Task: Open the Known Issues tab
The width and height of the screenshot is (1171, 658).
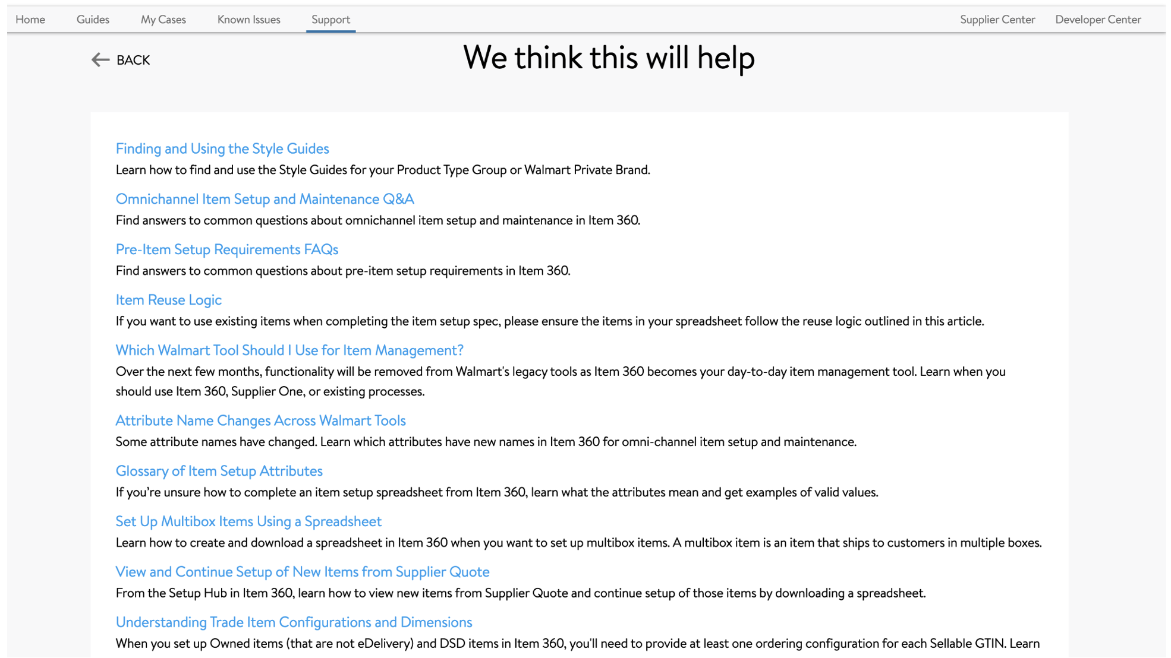Action: coord(248,20)
